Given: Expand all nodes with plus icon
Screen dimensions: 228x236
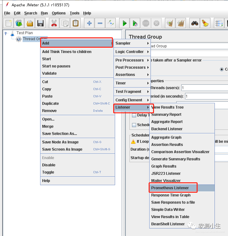Looking at the screenshot, I should (x=89, y=23).
